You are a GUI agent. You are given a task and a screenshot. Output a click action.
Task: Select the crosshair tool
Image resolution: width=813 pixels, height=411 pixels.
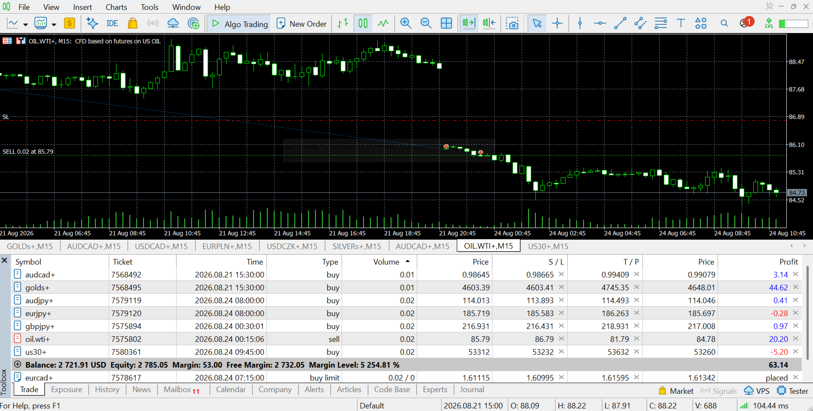coord(557,23)
